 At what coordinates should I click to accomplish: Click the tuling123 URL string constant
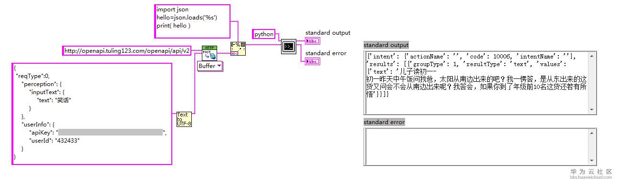pos(127,50)
